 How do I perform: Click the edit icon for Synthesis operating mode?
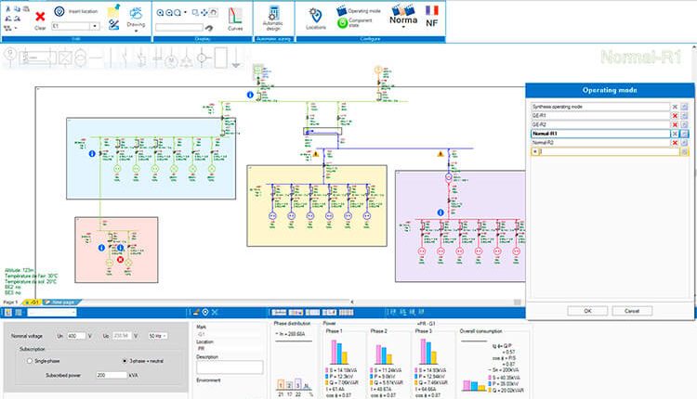[x=685, y=107]
